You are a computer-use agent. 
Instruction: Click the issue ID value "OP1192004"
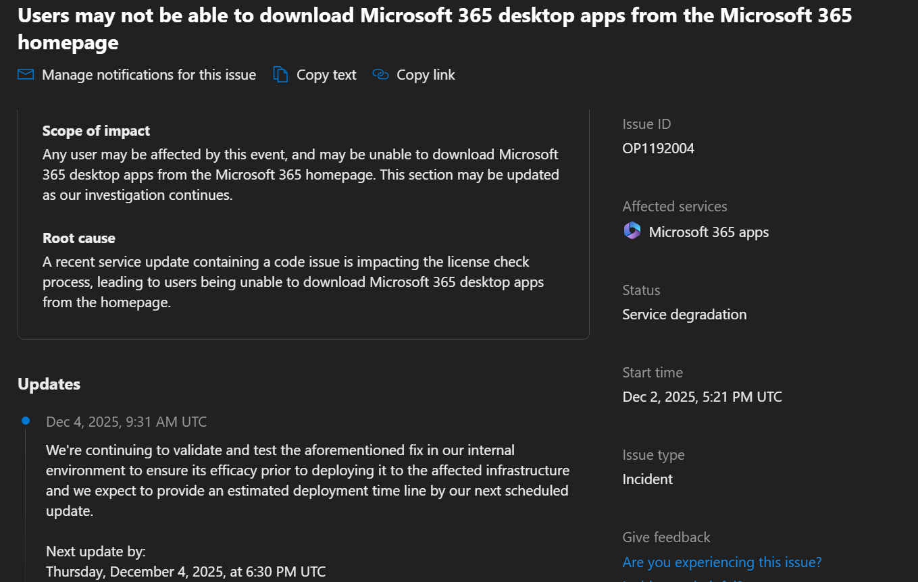coord(659,149)
